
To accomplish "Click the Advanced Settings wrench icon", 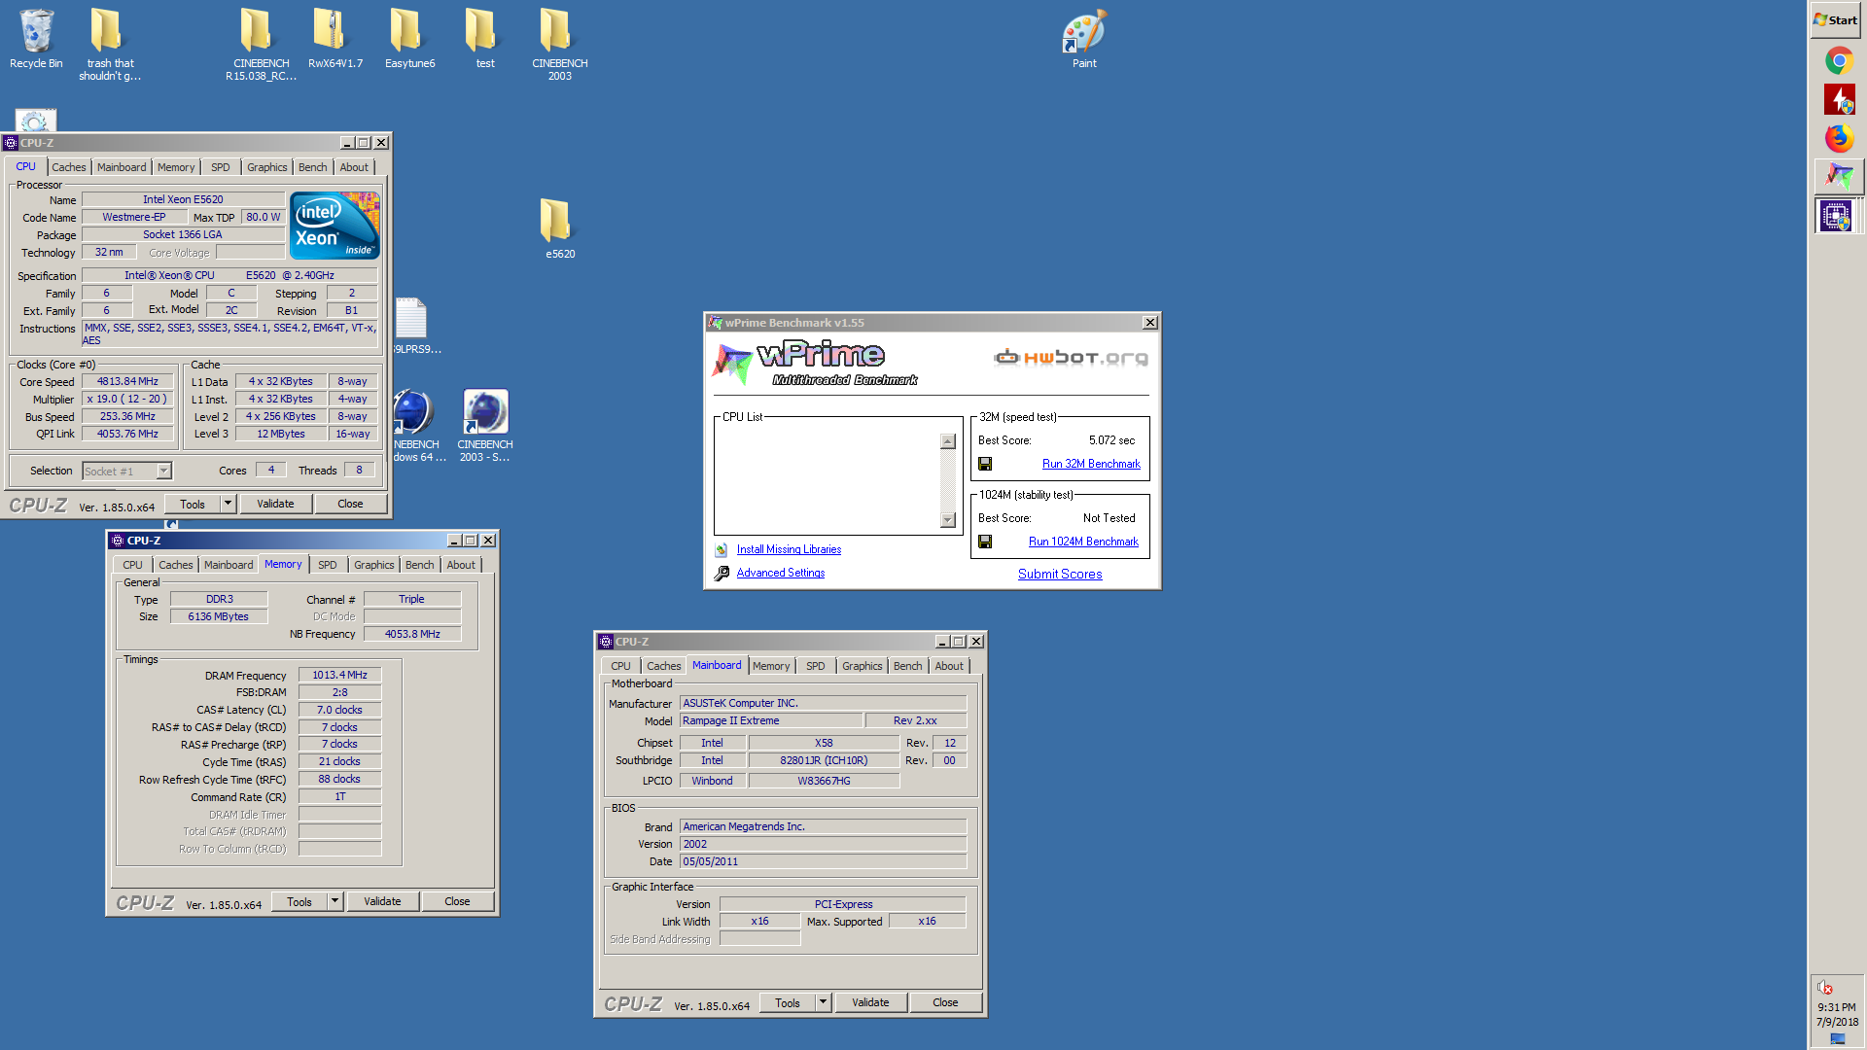I will tap(722, 574).
